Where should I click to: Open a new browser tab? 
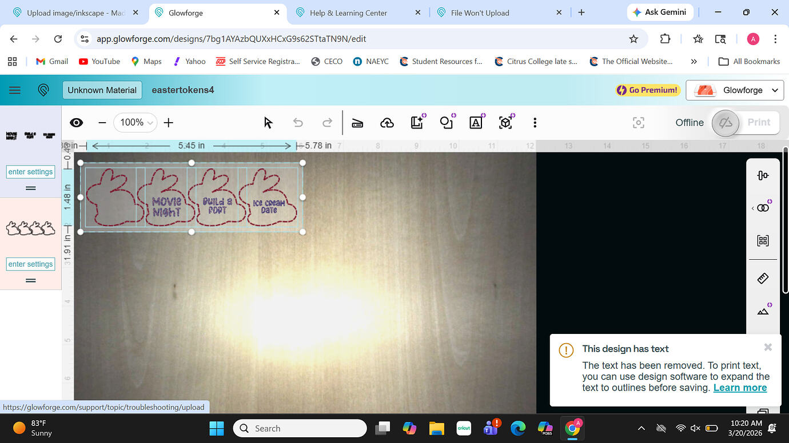(581, 13)
